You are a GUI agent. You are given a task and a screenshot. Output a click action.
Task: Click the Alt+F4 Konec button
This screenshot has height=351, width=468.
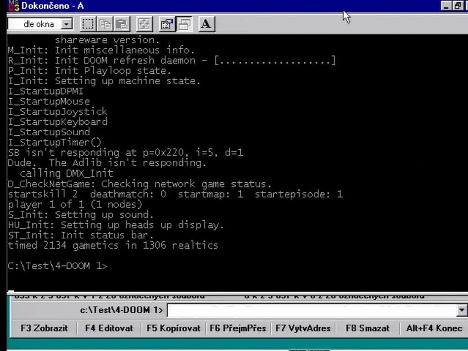434,328
